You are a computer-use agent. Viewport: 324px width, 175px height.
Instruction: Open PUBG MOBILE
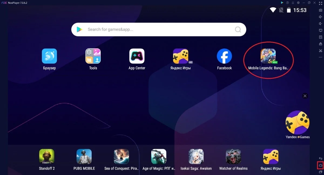point(84,157)
